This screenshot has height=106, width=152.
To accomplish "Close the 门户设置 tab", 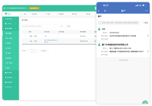I will tap(52, 14).
